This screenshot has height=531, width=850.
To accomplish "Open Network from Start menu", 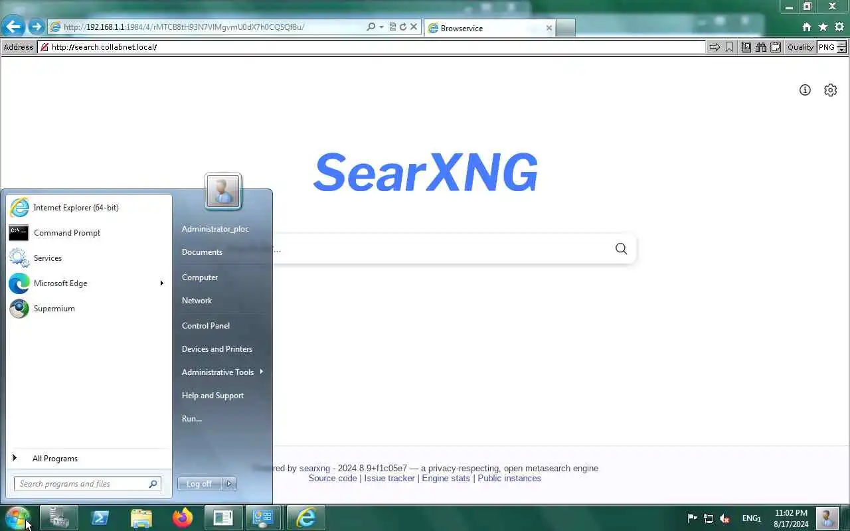I will click(197, 301).
